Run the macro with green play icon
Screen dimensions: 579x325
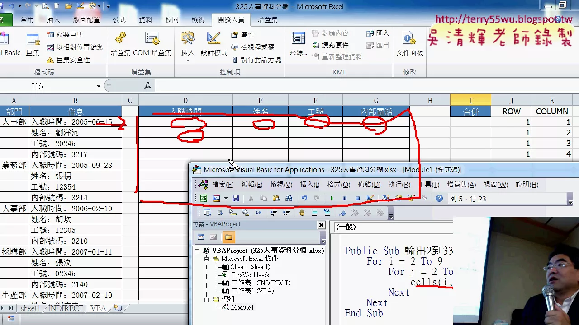click(x=332, y=198)
